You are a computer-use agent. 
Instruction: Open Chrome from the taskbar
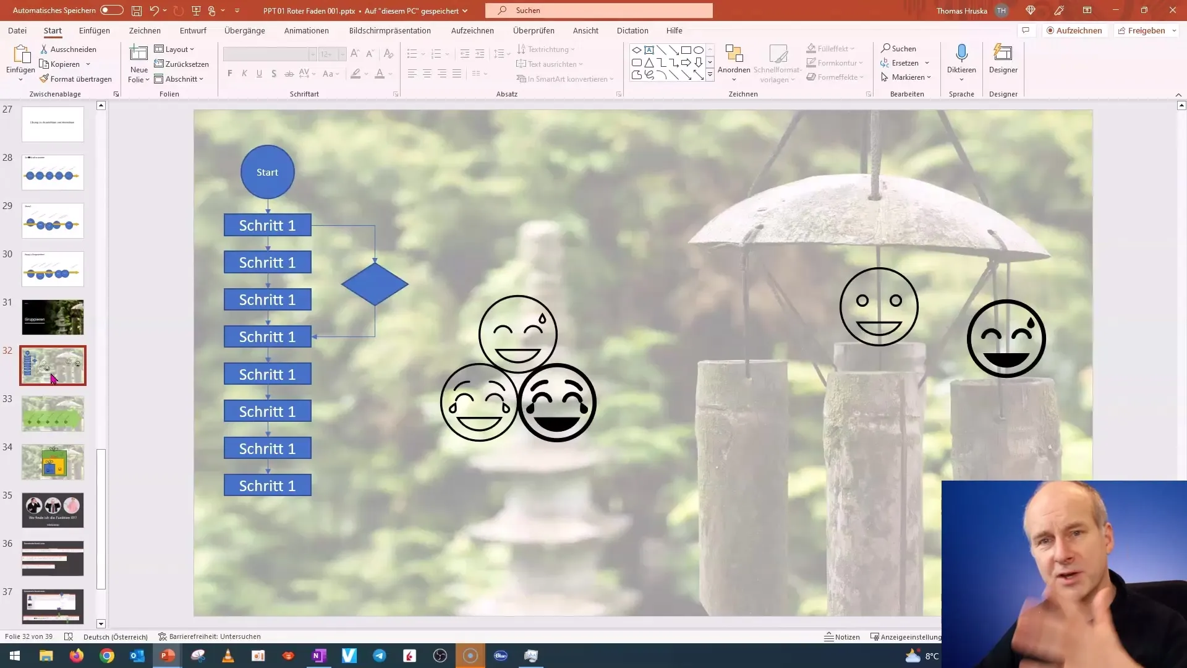click(107, 656)
